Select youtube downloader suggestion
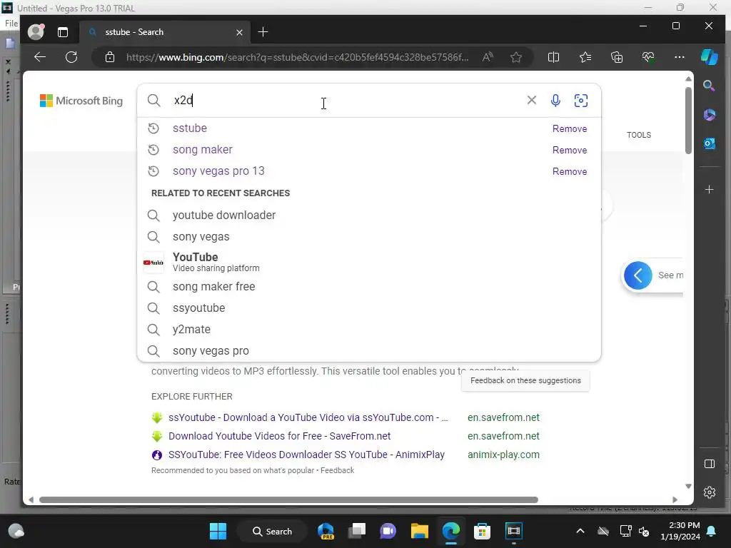 coord(369,215)
